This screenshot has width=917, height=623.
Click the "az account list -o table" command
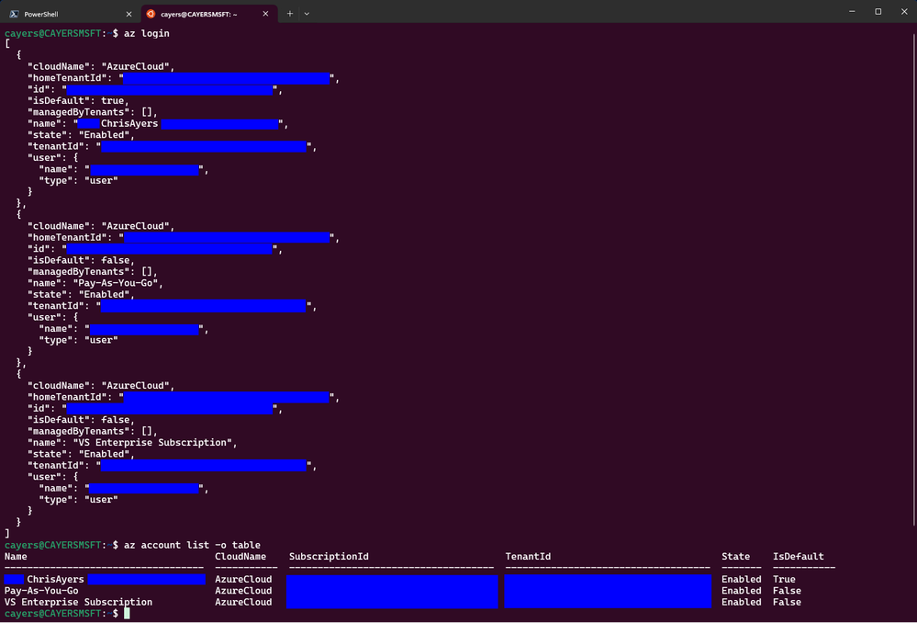click(x=193, y=545)
